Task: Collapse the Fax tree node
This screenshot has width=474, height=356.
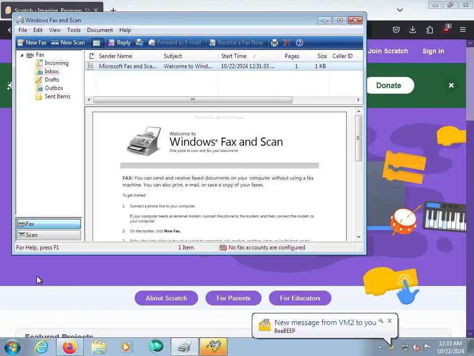Action: 22,55
